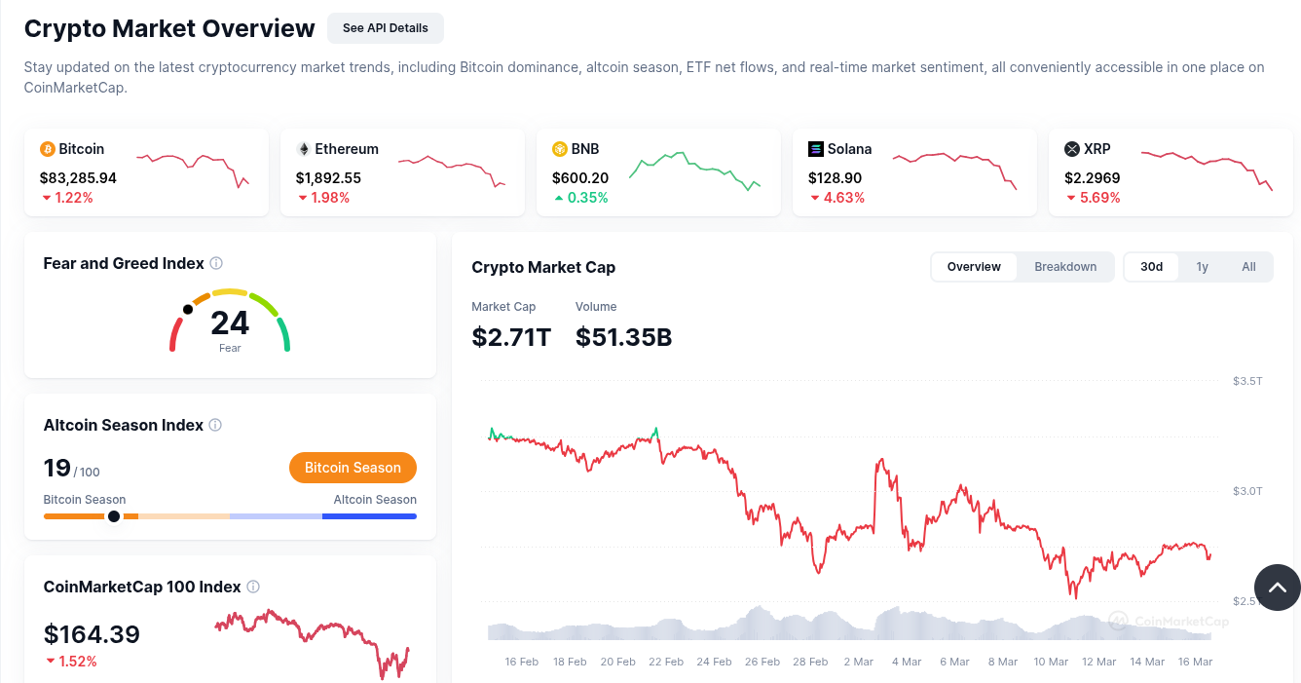Select the 30d time range
Viewport: 1301px width, 683px height.
pos(1151,267)
